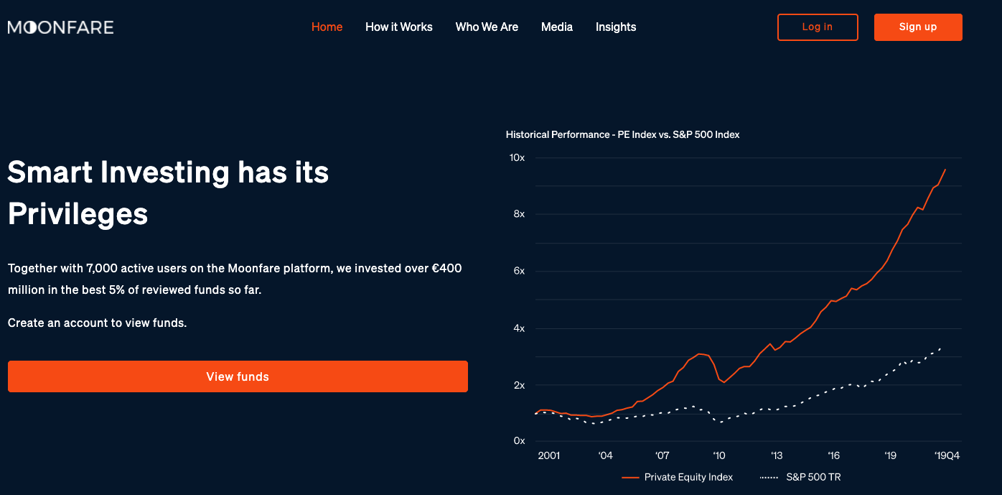Click the Smart Investing has its Privileges headline
This screenshot has height=495, width=1002.
pos(168,193)
